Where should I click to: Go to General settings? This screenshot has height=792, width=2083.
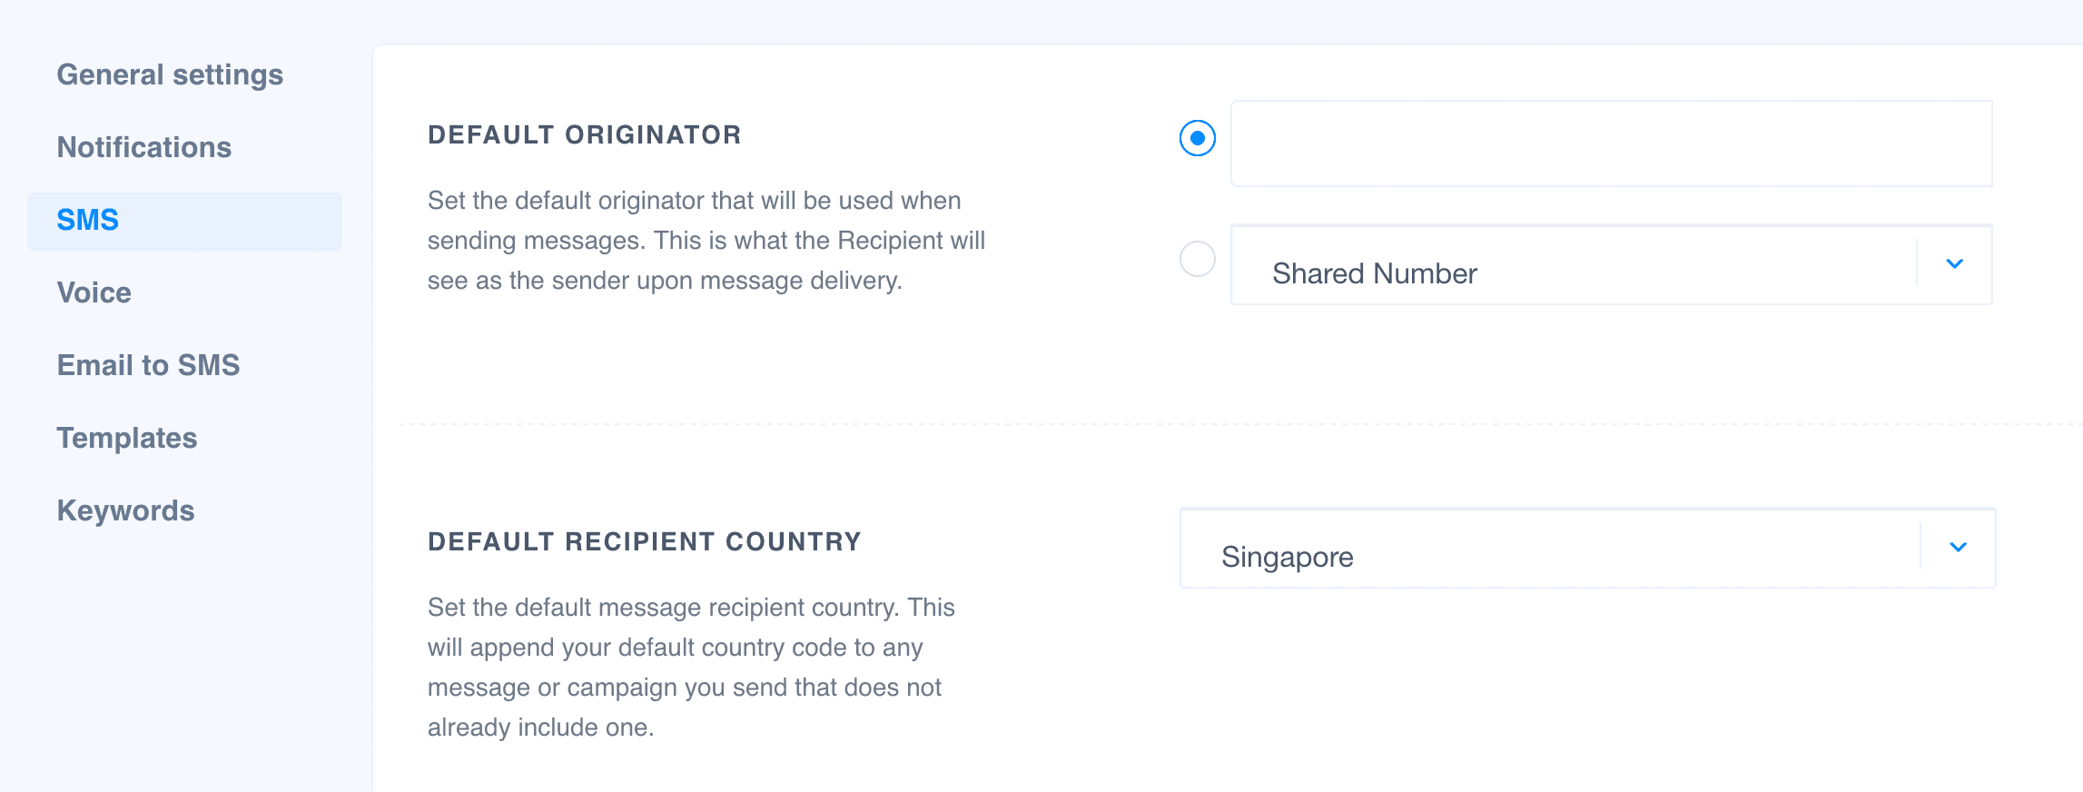coord(170,74)
